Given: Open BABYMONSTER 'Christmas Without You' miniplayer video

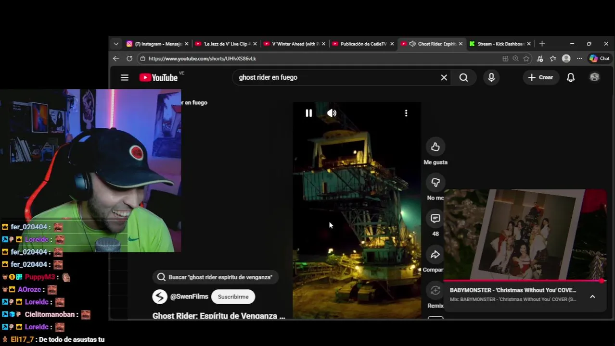Looking at the screenshot, I should tap(525, 235).
